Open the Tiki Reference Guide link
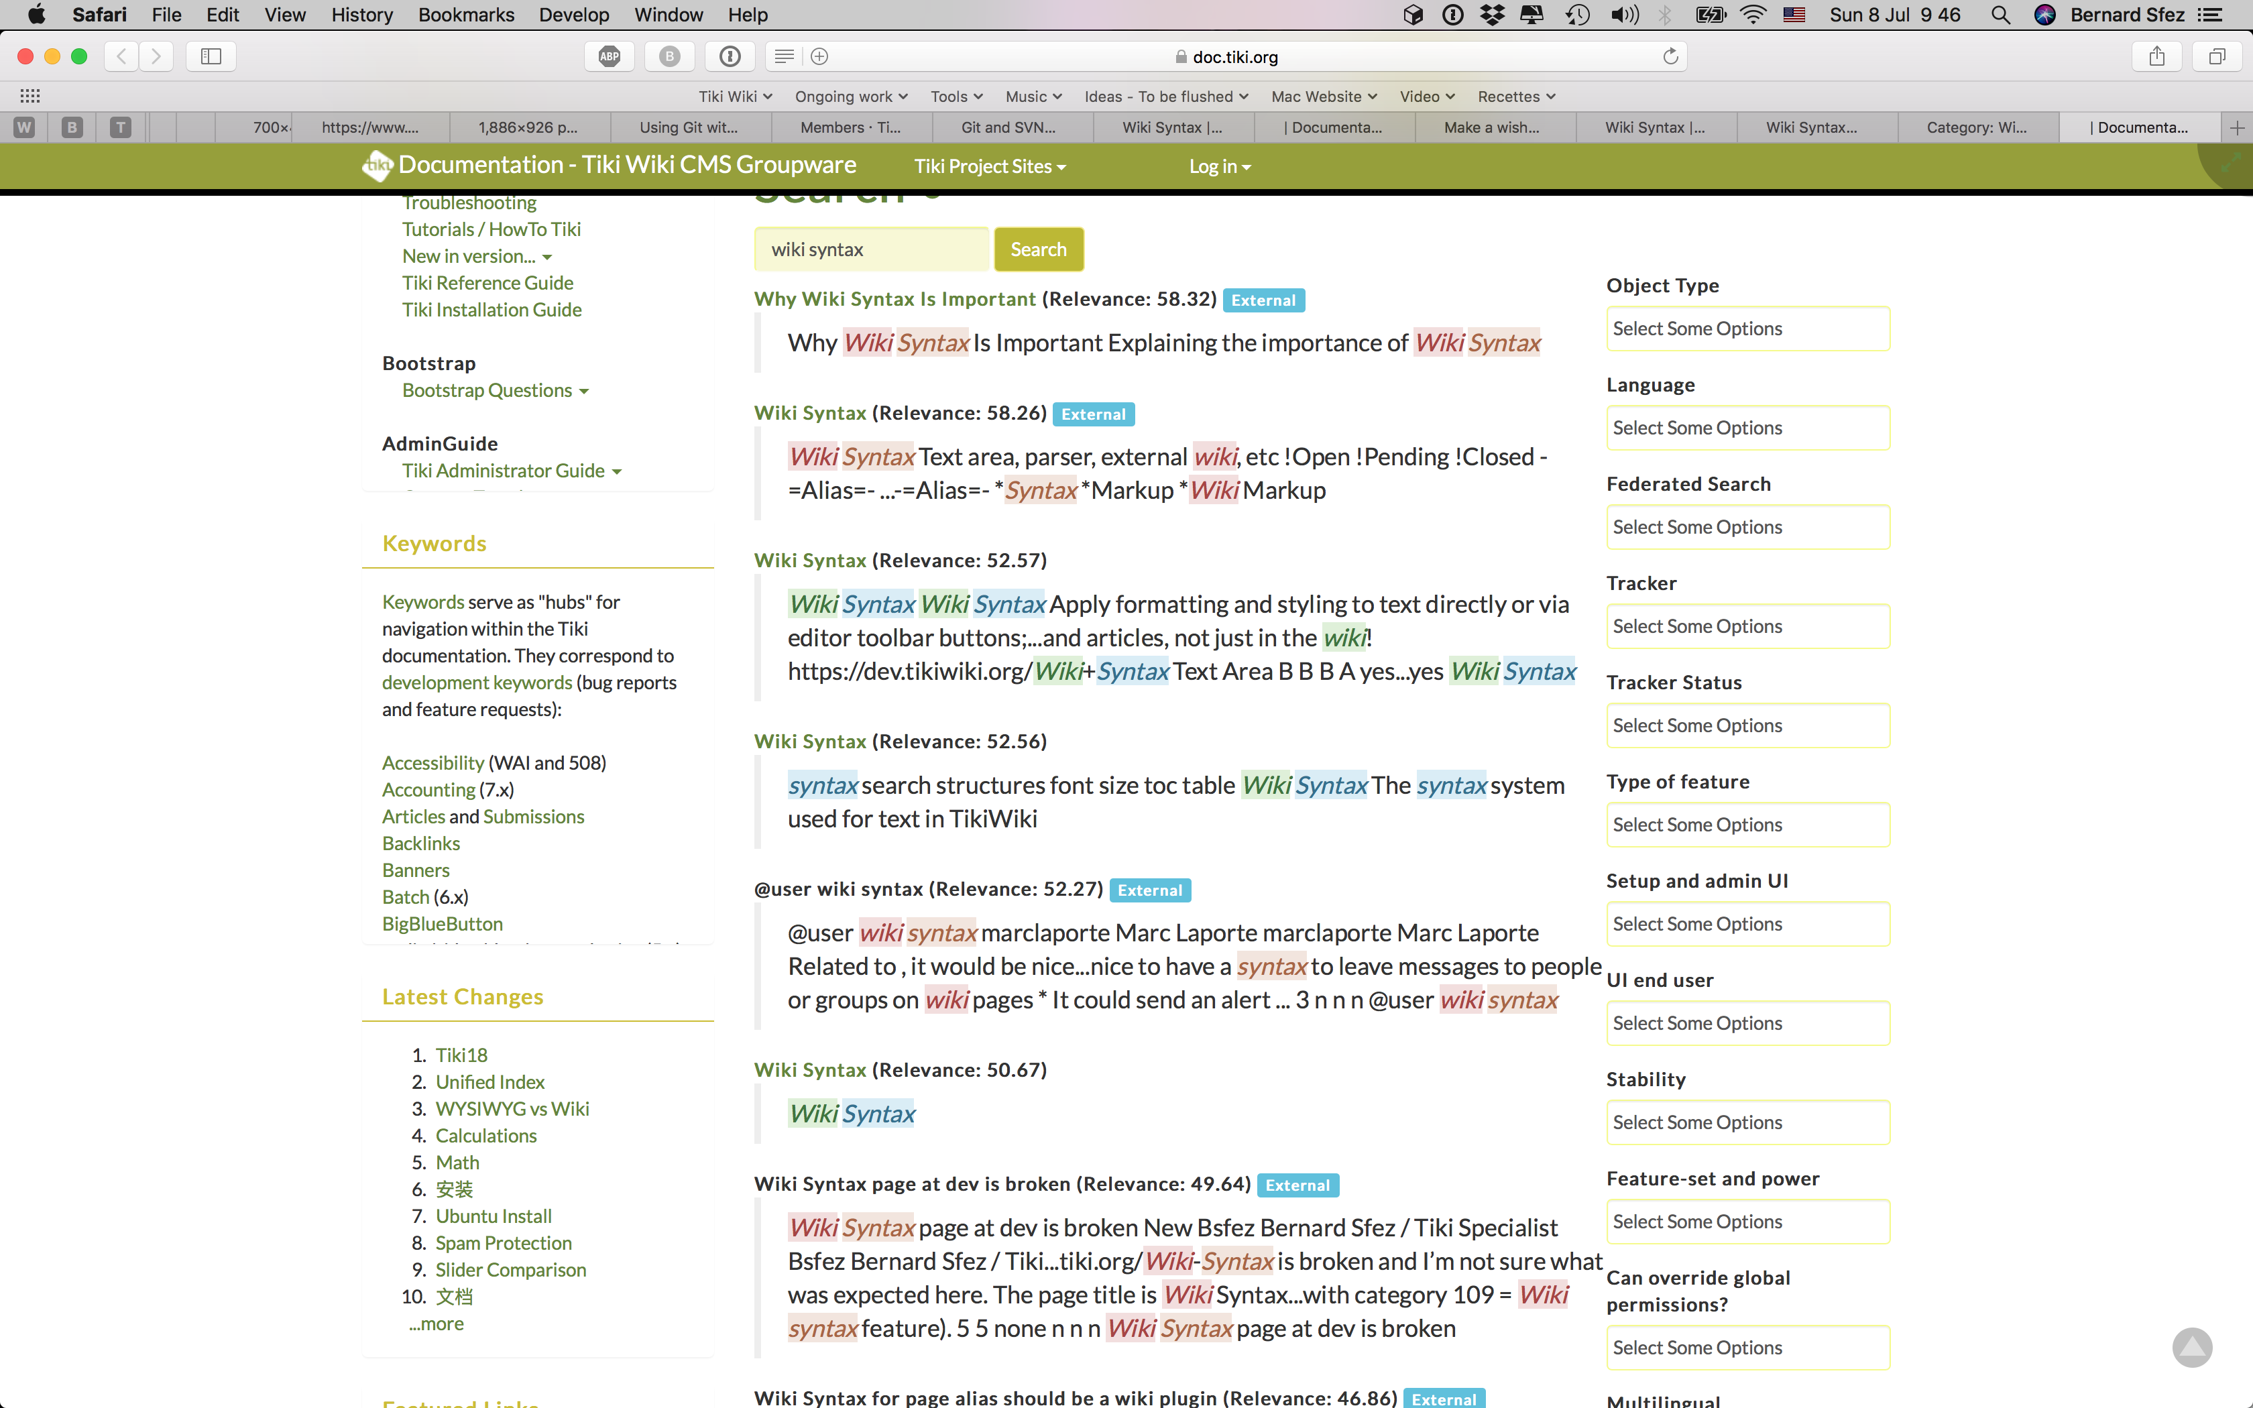Image resolution: width=2253 pixels, height=1408 pixels. coord(487,283)
